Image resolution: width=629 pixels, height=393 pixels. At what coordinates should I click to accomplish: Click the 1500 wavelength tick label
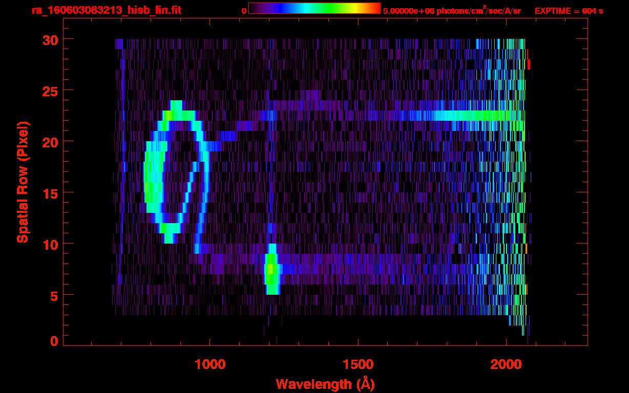tap(358, 364)
